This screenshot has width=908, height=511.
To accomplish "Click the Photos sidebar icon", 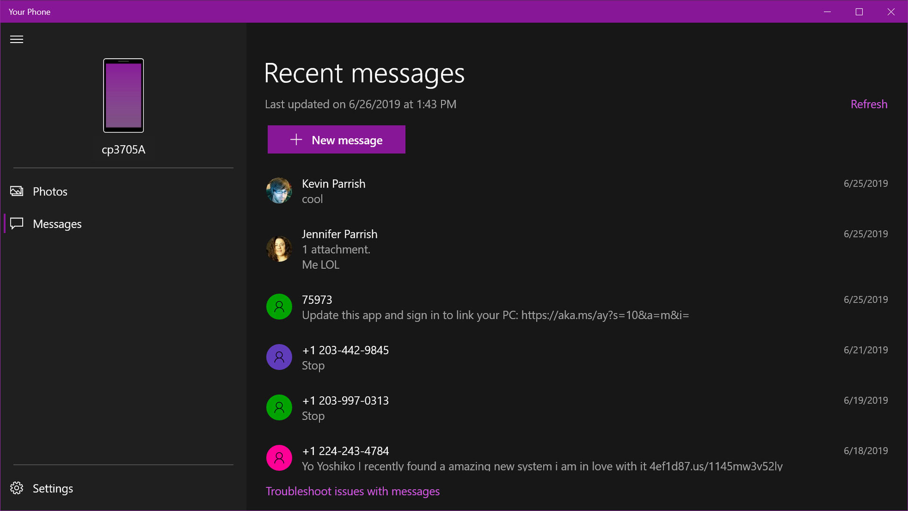I will click(x=17, y=191).
